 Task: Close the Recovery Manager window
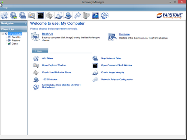182,2
